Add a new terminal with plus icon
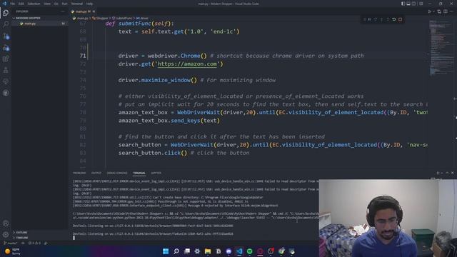This screenshot has height=257, width=457. click(438, 173)
